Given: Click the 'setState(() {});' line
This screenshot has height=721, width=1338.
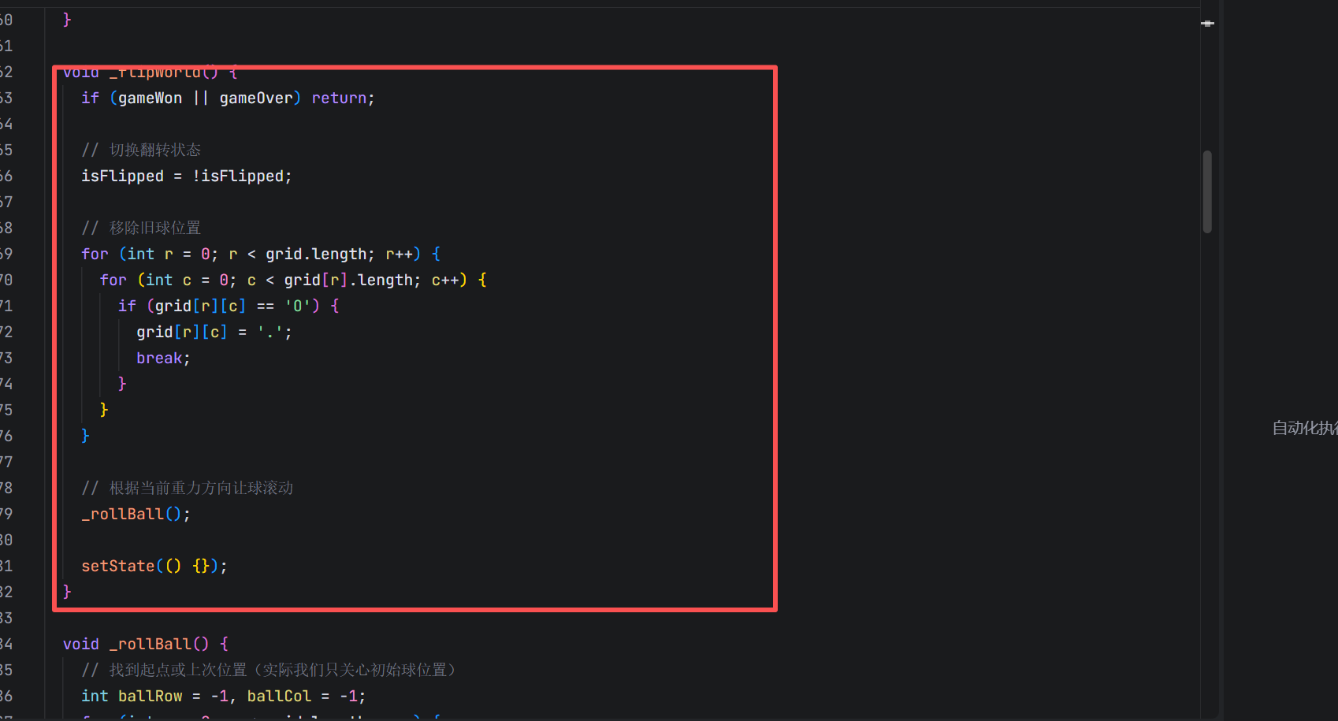Looking at the screenshot, I should [154, 566].
